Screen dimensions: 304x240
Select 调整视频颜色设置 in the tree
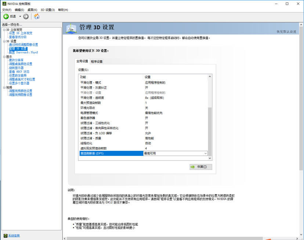click(21, 91)
